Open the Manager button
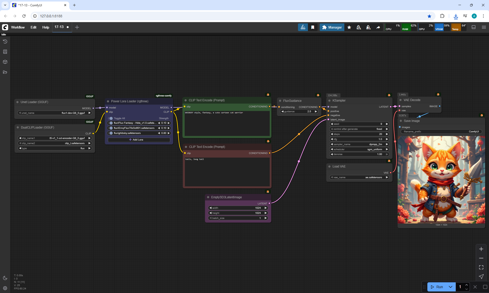This screenshot has height=293, width=489. click(x=332, y=27)
